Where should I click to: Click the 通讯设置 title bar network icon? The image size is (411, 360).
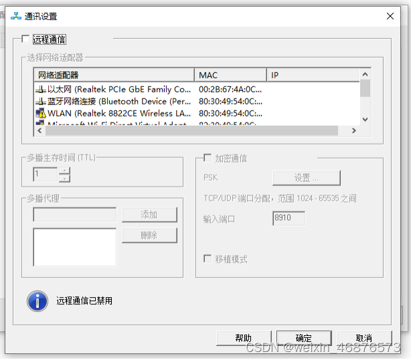tap(15, 16)
